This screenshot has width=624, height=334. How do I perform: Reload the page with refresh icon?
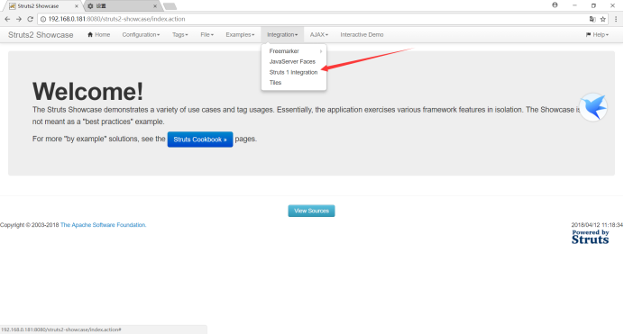31,19
